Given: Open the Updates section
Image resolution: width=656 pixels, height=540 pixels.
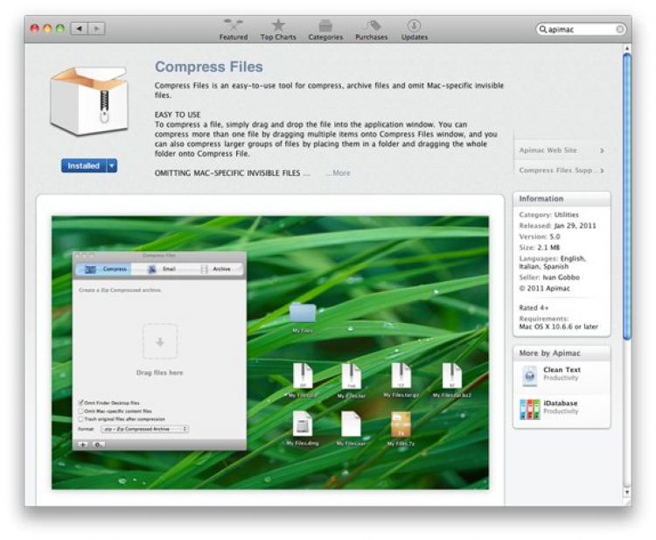Looking at the screenshot, I should click(415, 30).
